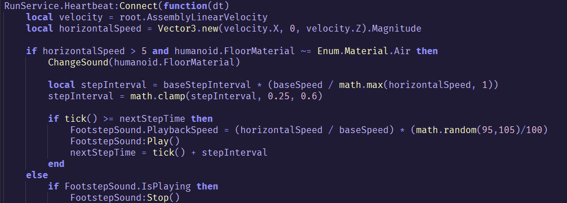The height and width of the screenshot is (203, 567).
Task: Click FootstepSound.IsPlaying condition
Action: pyautogui.click(x=127, y=186)
